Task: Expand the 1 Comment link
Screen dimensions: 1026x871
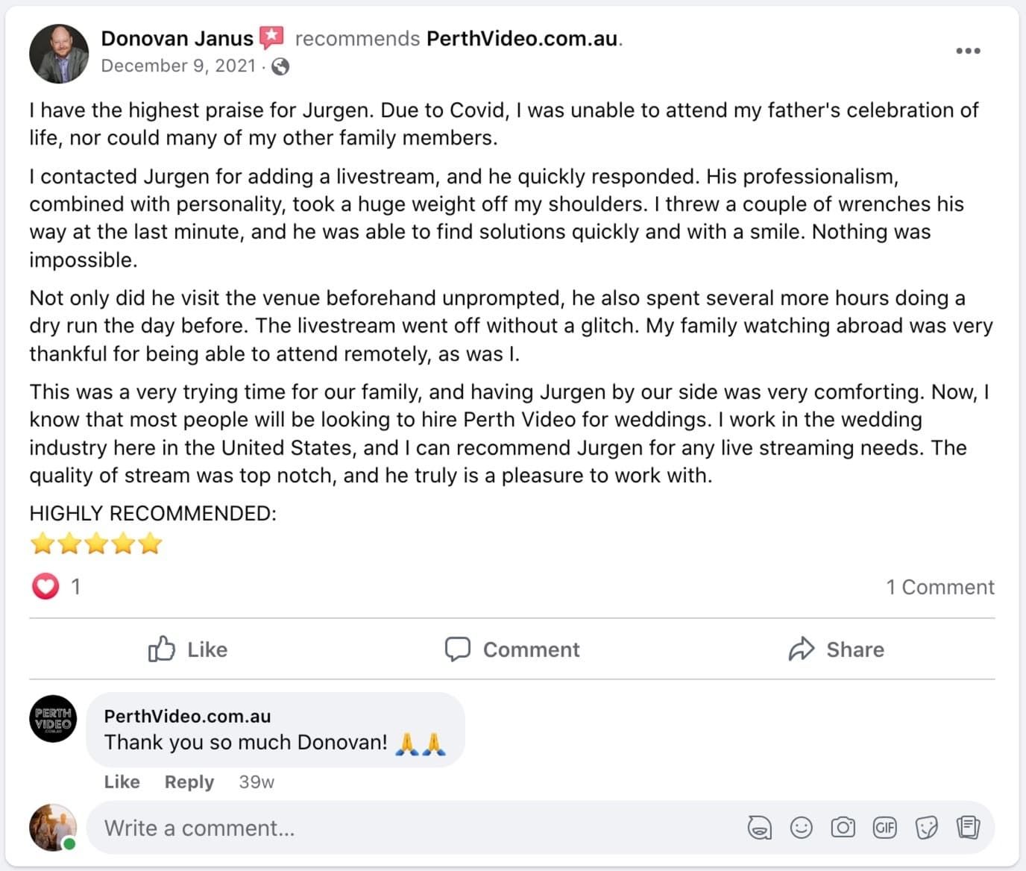Action: 940,587
